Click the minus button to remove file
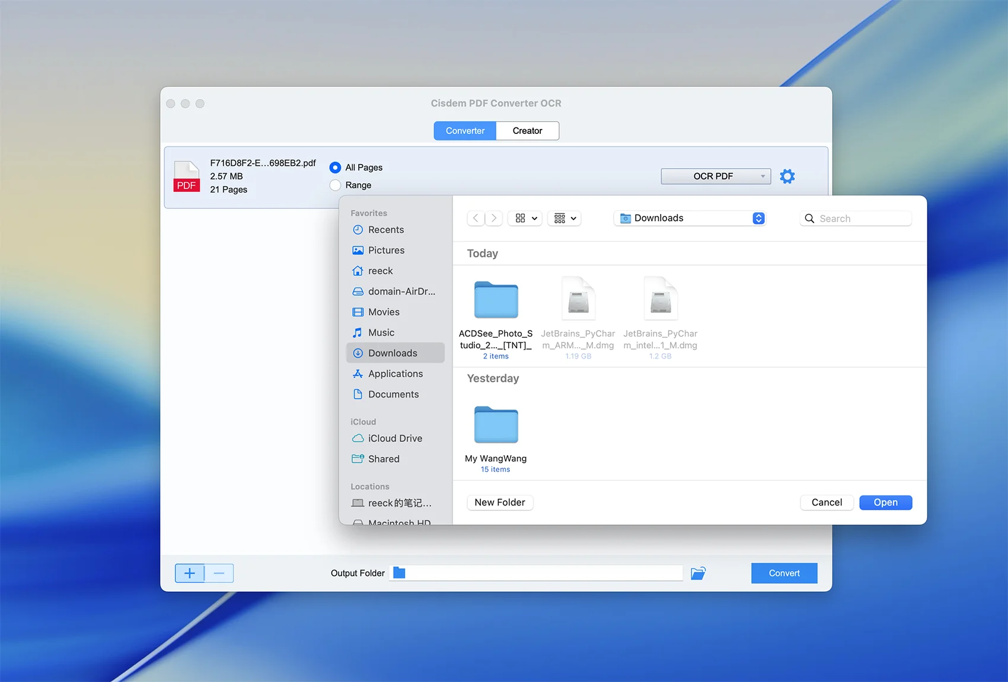 [x=219, y=573]
